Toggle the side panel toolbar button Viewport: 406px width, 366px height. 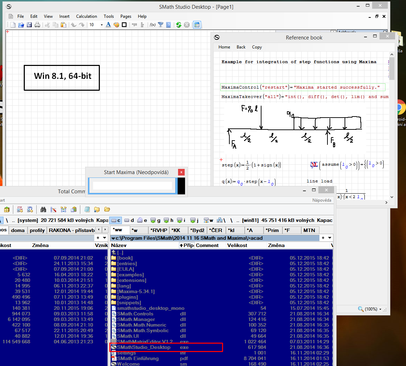[197, 25]
